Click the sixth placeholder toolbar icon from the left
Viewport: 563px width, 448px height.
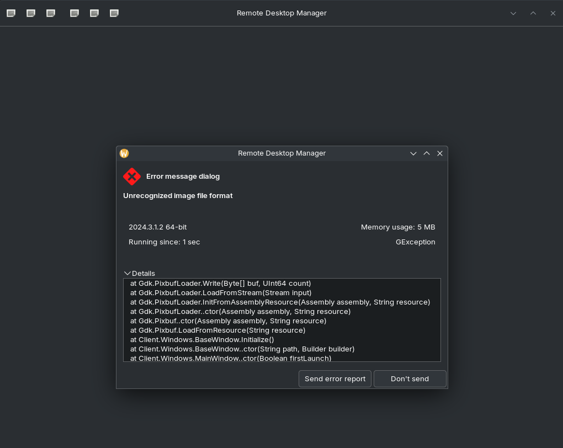[114, 13]
